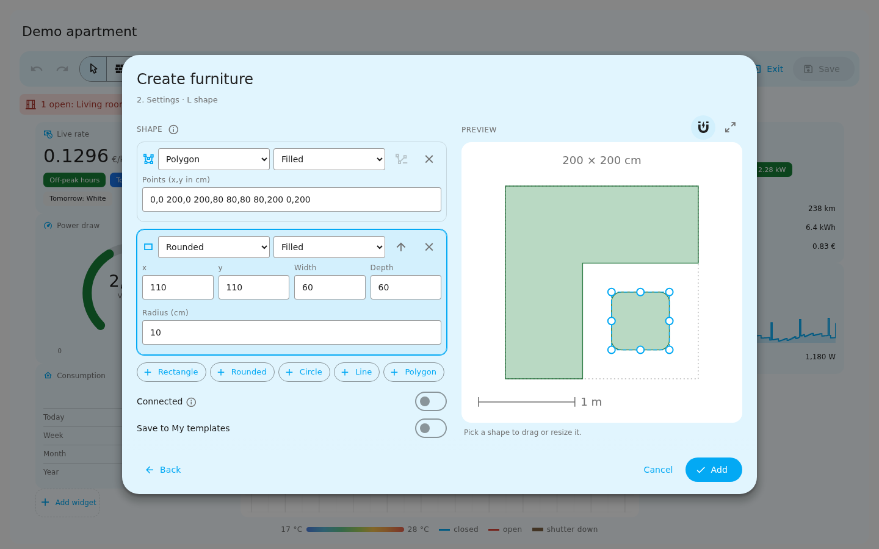
Task: Move the Rounded shape up
Action: pos(401,247)
